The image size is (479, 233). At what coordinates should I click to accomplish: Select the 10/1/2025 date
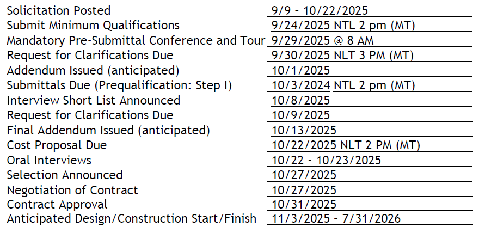point(300,71)
